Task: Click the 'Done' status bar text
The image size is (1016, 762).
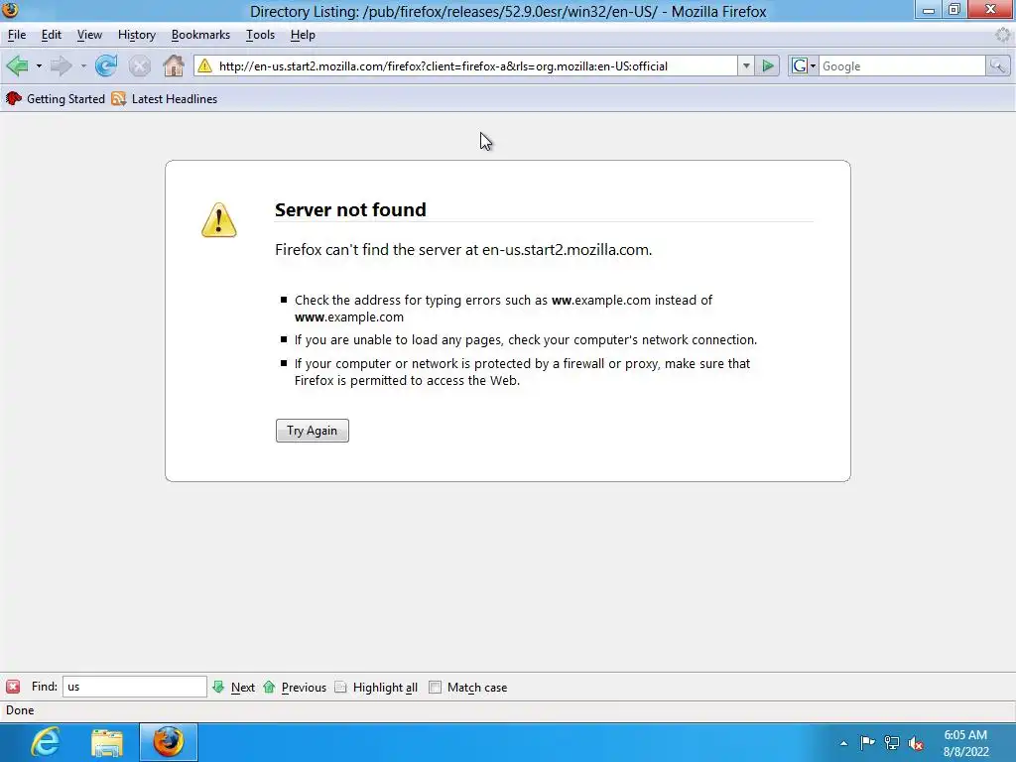Action: coord(20,710)
